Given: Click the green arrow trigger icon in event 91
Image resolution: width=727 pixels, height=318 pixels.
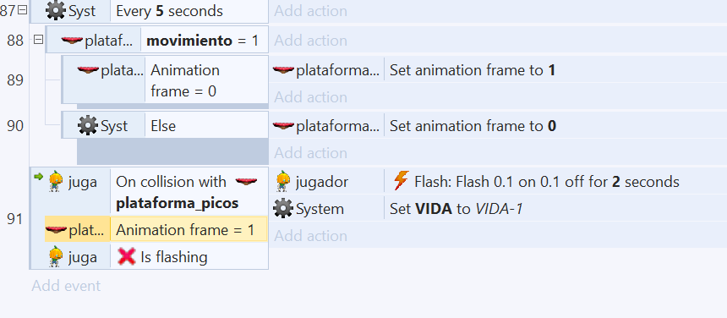Looking at the screenshot, I should 39,176.
